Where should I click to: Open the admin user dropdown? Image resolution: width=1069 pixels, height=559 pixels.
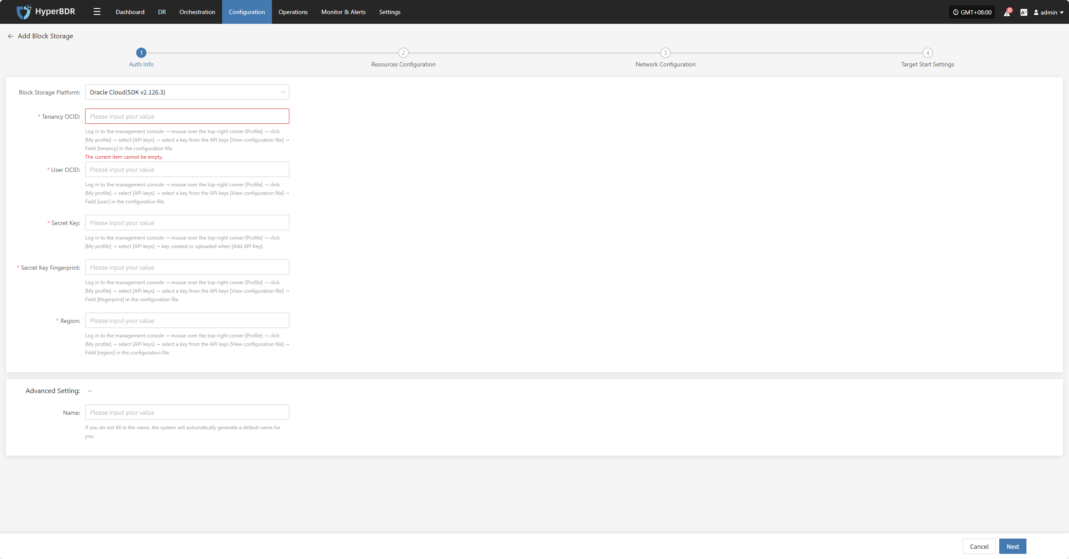click(x=1049, y=12)
